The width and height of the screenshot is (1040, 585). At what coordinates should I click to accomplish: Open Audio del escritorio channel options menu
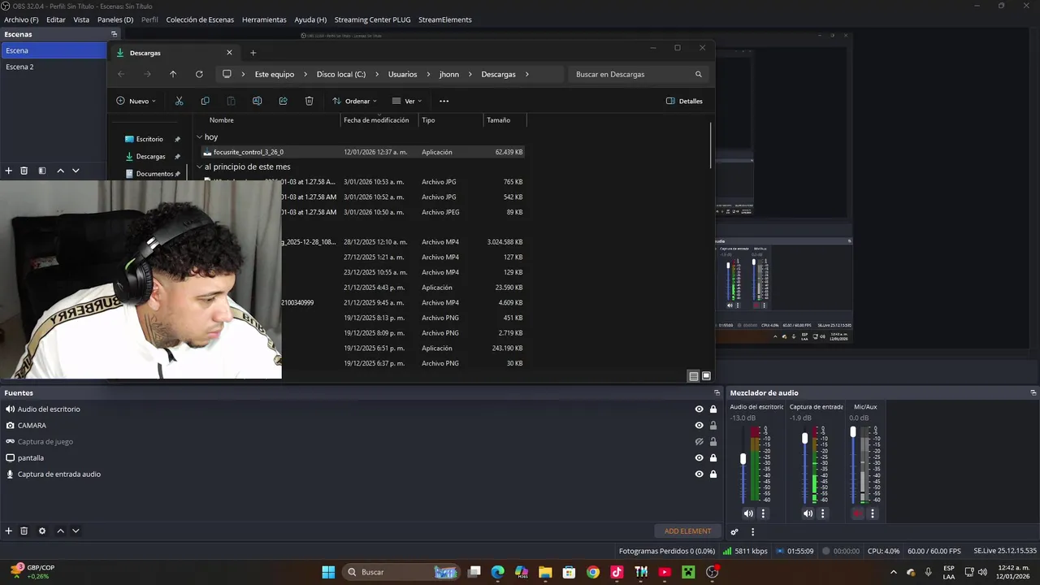point(763,513)
